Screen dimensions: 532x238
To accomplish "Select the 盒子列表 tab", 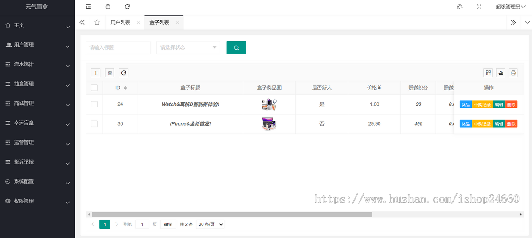I will [160, 23].
